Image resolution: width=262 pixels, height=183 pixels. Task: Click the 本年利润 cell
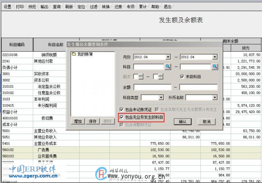click(42, 99)
